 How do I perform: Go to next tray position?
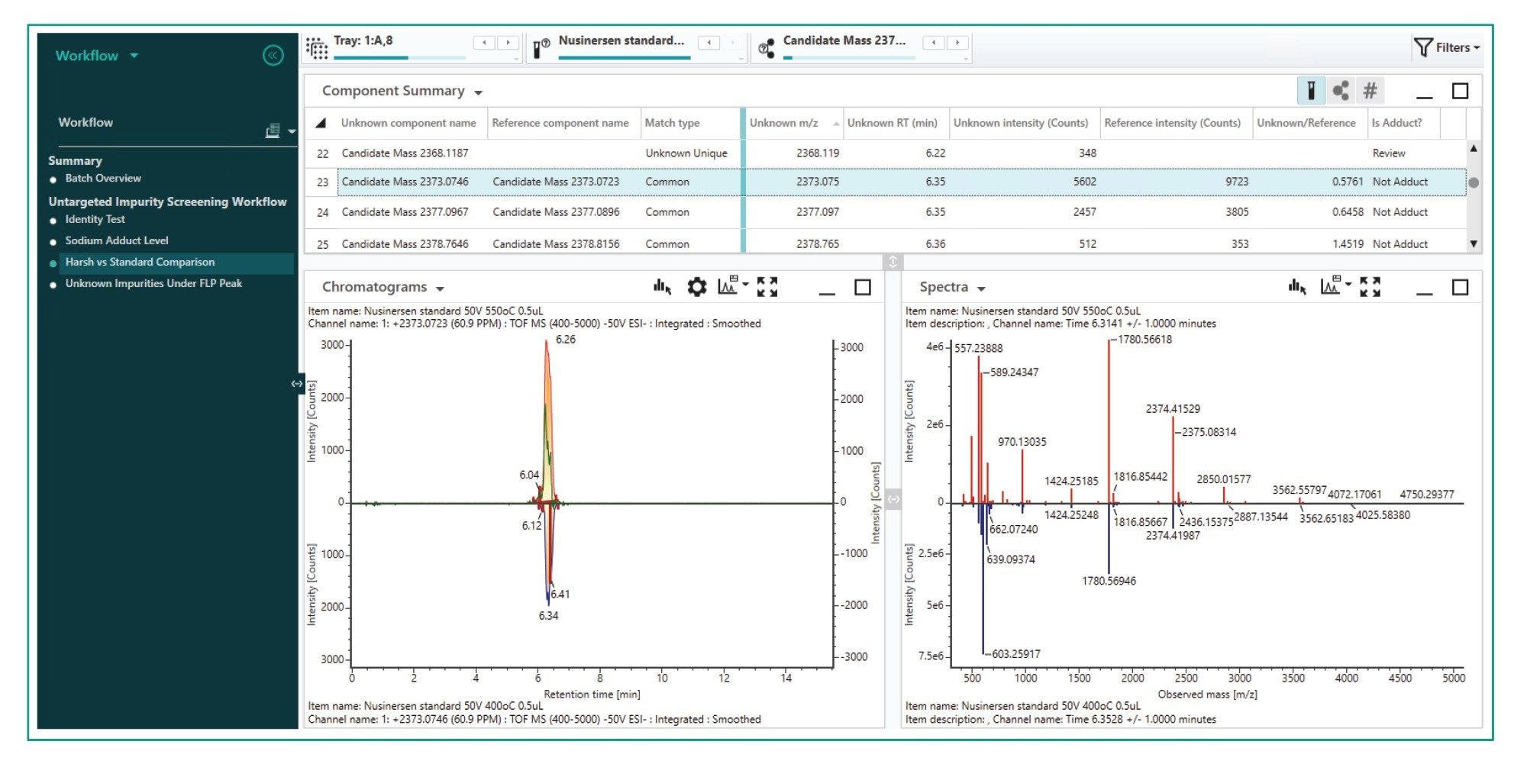pos(508,42)
